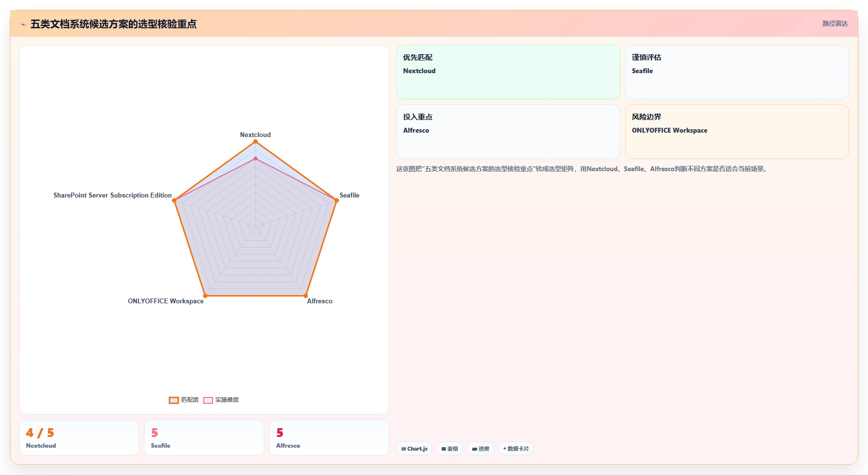Image resolution: width=868 pixels, height=475 pixels.
Task: Click the SharePoint Server Subscription Edition axis label
Action: click(112, 195)
